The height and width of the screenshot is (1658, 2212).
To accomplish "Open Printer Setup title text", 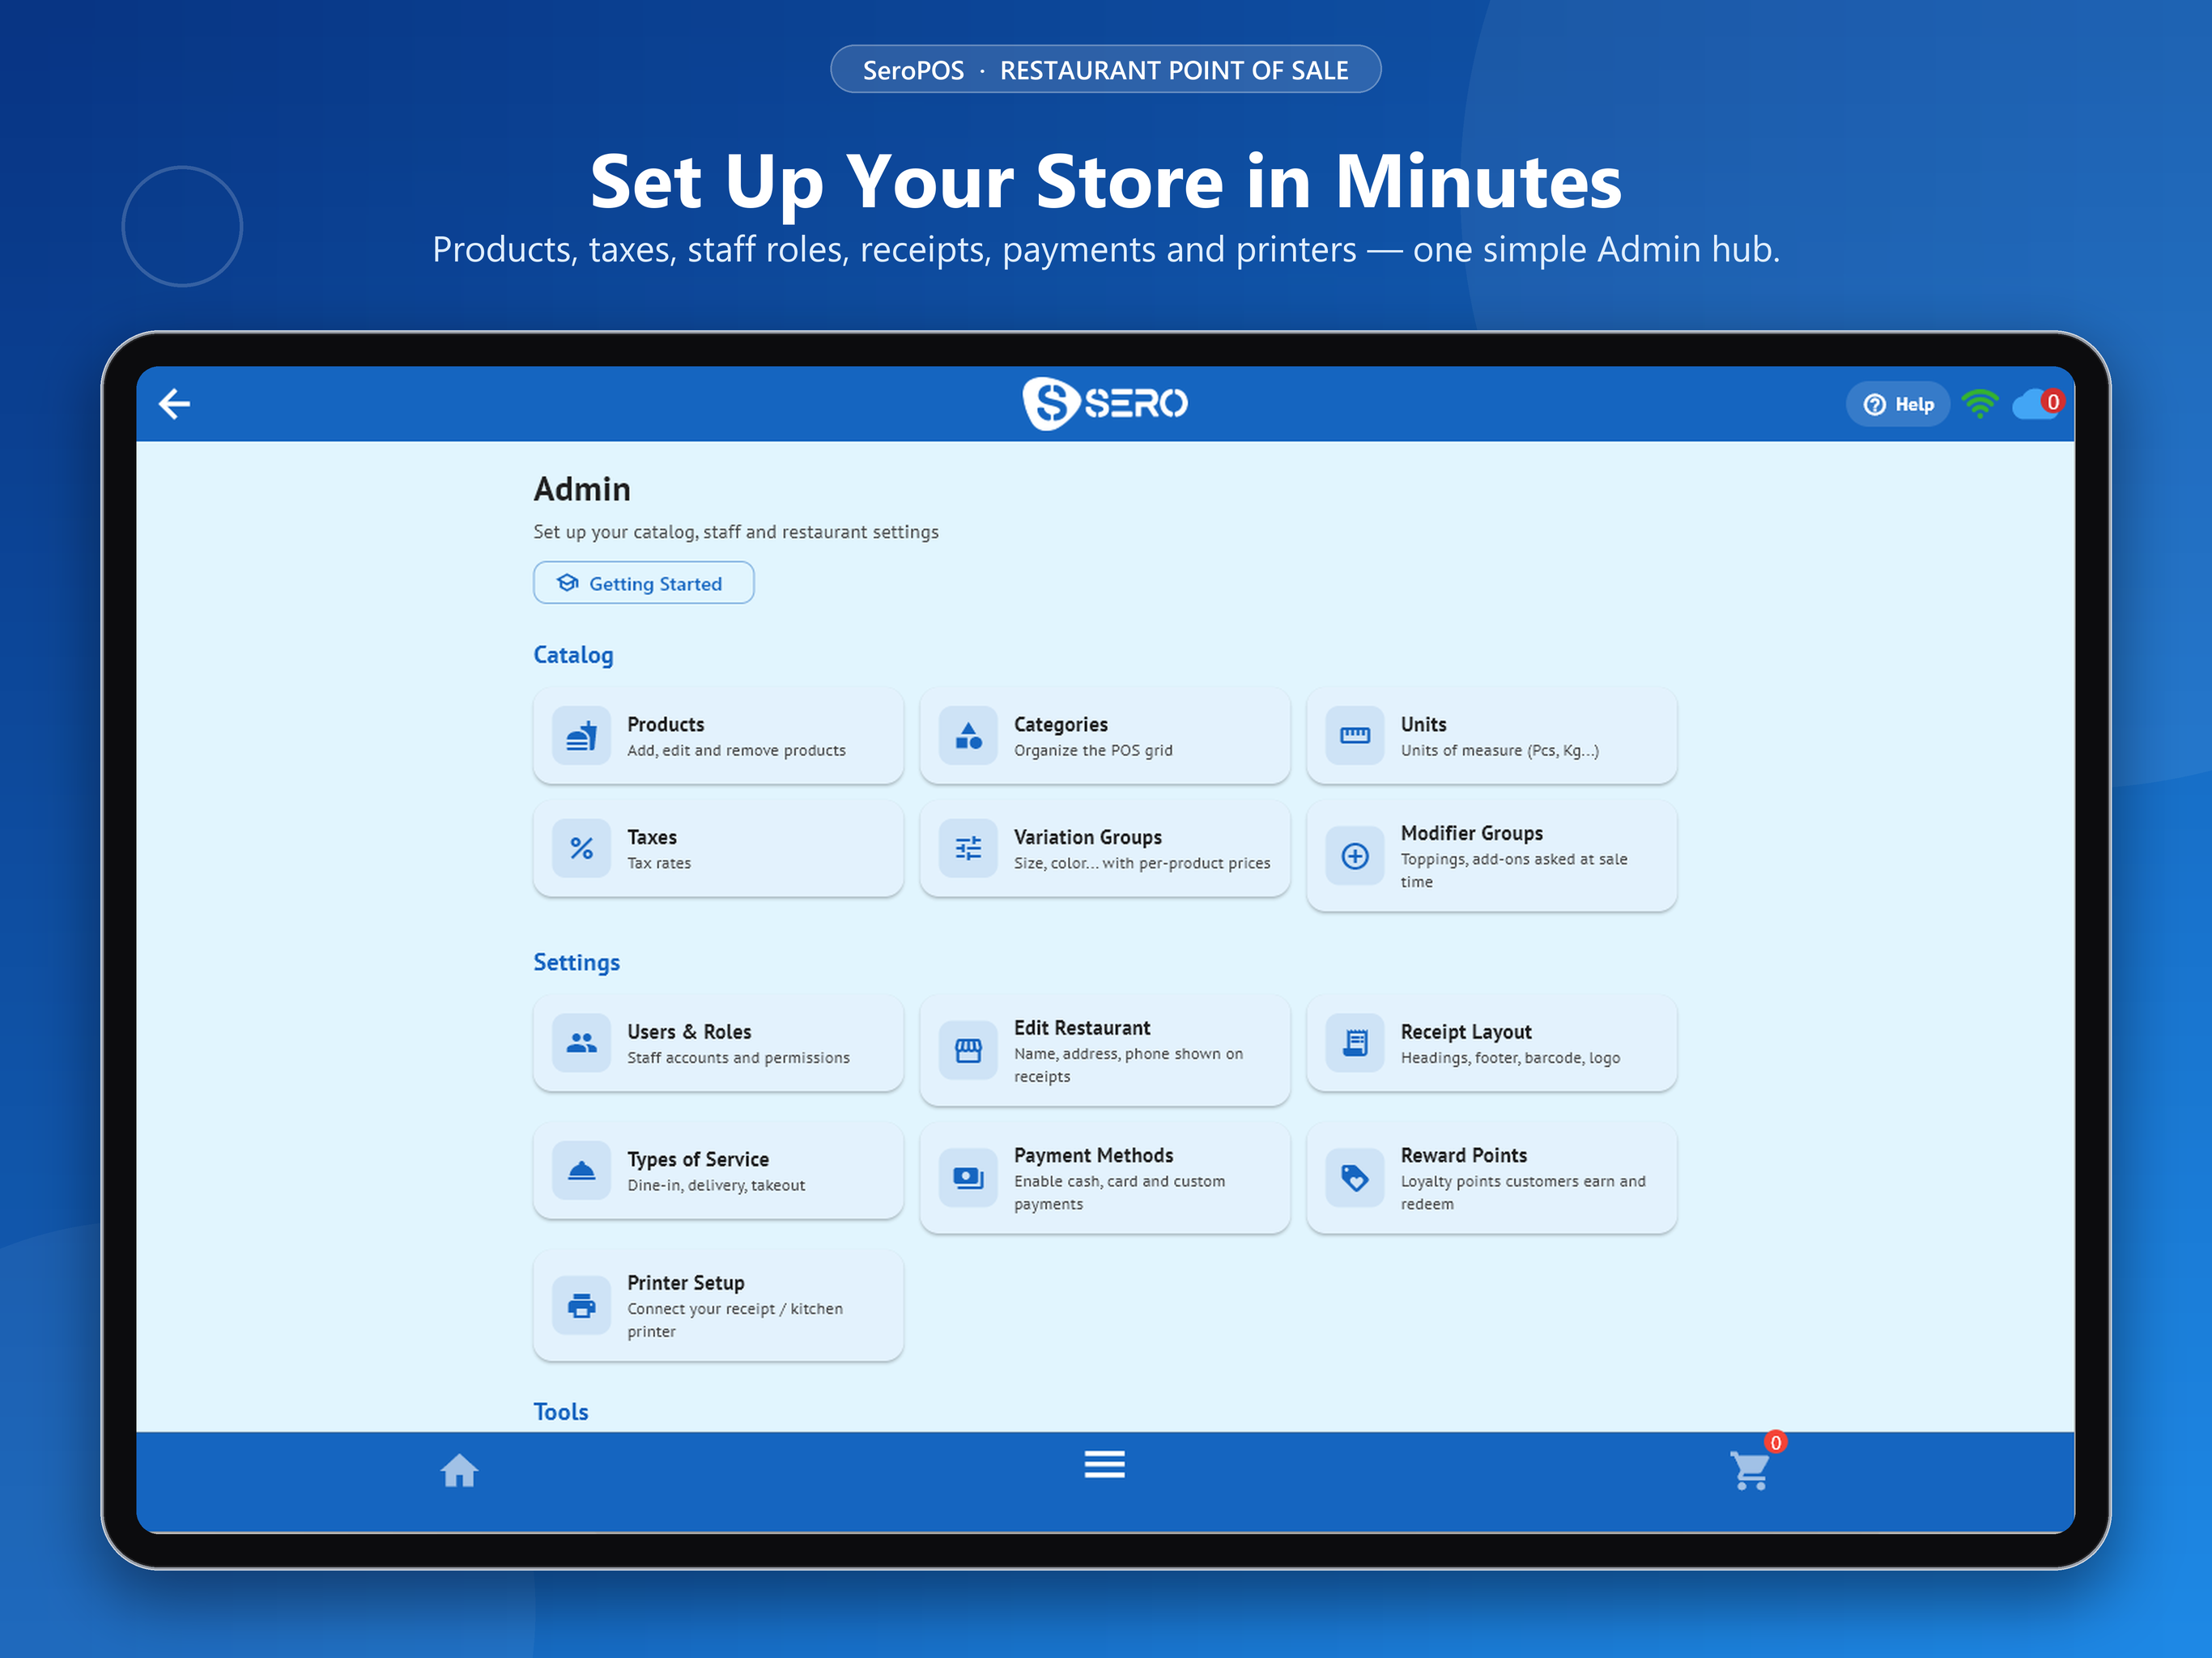I will [x=685, y=1282].
